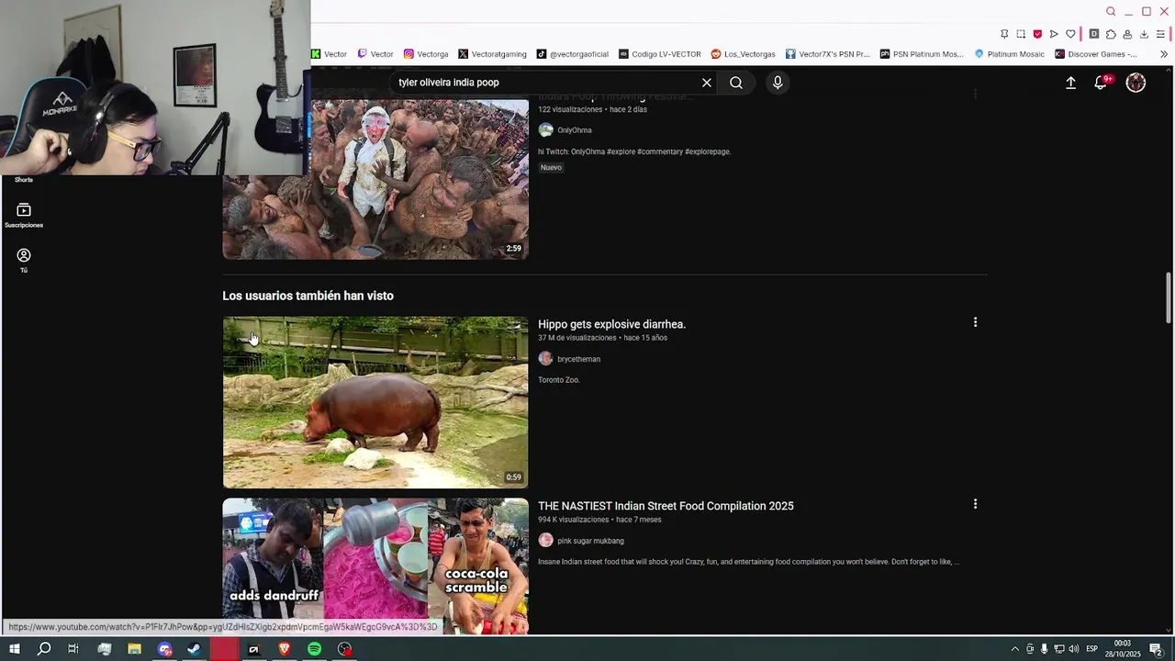The height and width of the screenshot is (661, 1175).
Task: Open the Los_Vectorgas bookmark
Action: (743, 54)
